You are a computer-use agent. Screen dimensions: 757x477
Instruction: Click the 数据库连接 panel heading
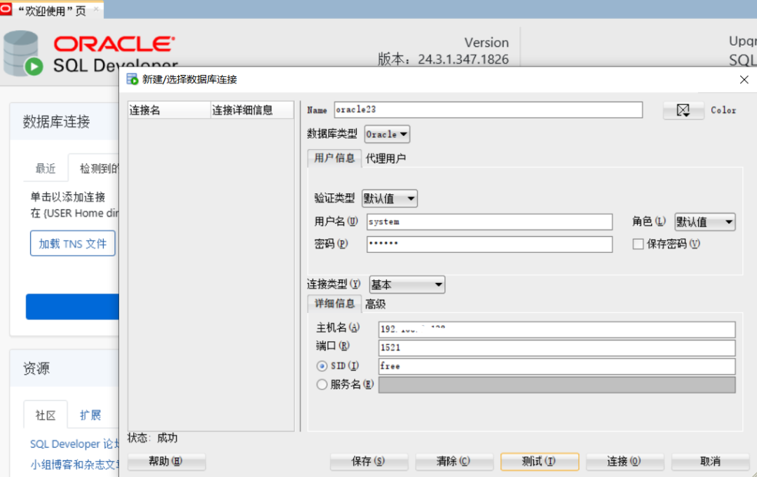coord(57,122)
